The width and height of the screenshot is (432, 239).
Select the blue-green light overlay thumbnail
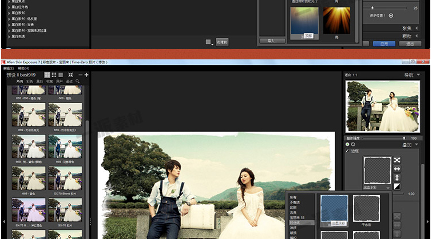point(304,21)
